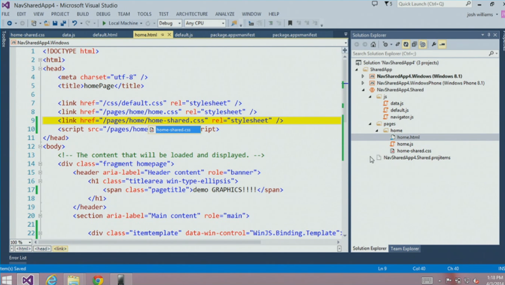Collapse the head element at line 3
Screen dimensions: 505x285
[x=40, y=68]
